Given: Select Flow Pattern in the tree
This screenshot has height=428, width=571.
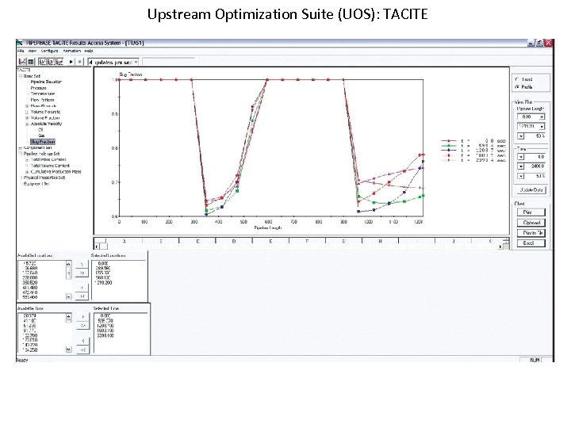Looking at the screenshot, I should click(x=42, y=100).
